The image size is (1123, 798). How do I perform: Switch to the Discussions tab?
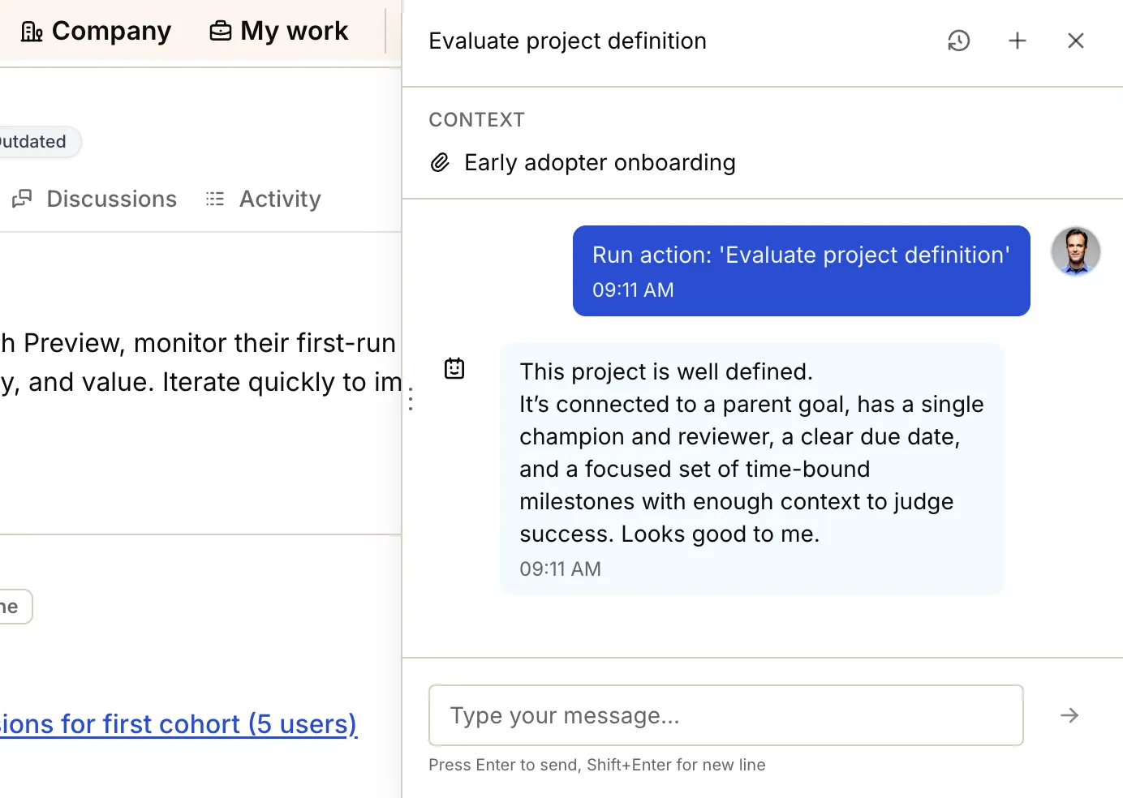coord(111,199)
